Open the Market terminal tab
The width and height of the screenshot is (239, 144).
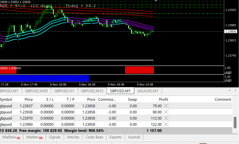coord(34,137)
